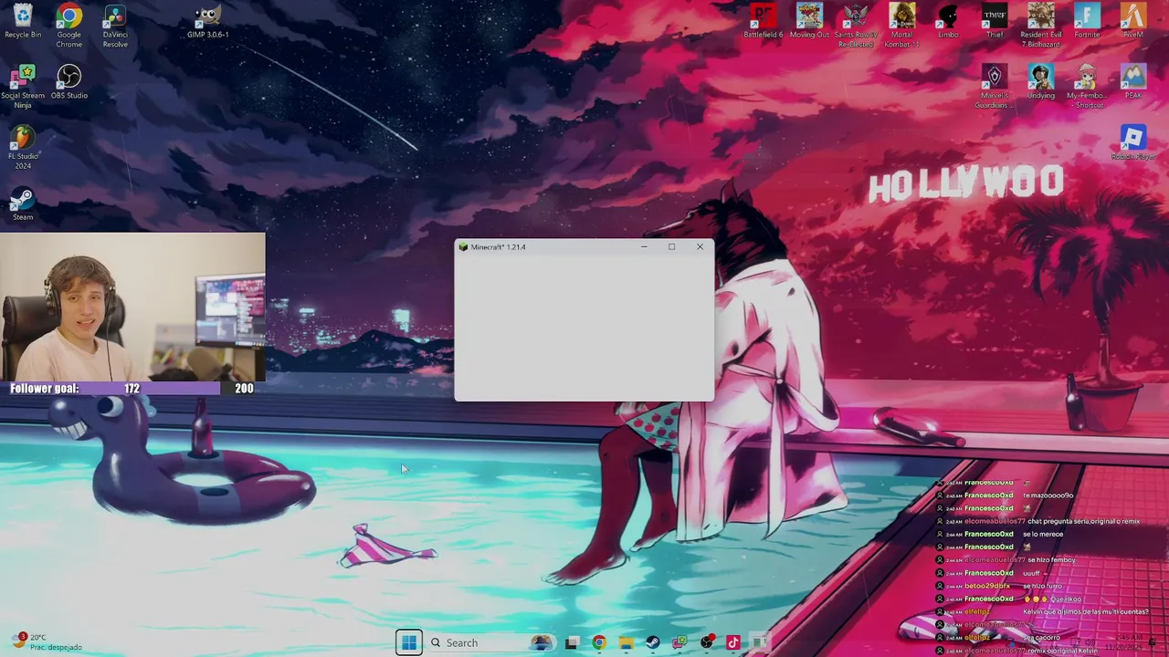Select the My-Fembo... Shortcut icon
This screenshot has height=657, width=1169.
pyautogui.click(x=1086, y=87)
